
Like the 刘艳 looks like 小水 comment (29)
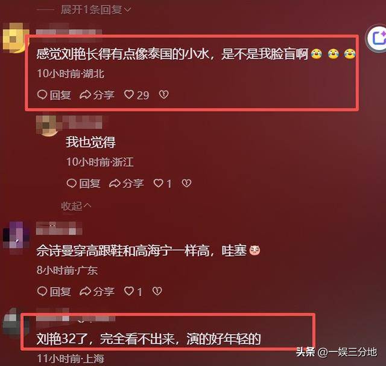[137, 95]
